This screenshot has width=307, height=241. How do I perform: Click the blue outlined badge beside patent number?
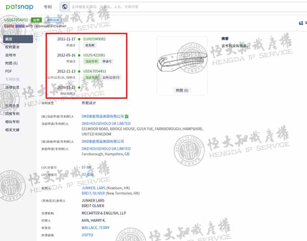tap(53, 20)
